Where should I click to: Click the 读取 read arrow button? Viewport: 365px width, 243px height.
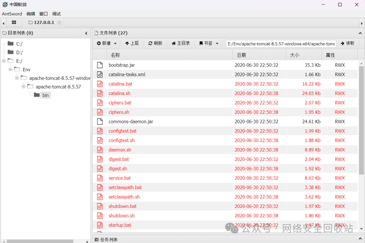click(x=347, y=43)
